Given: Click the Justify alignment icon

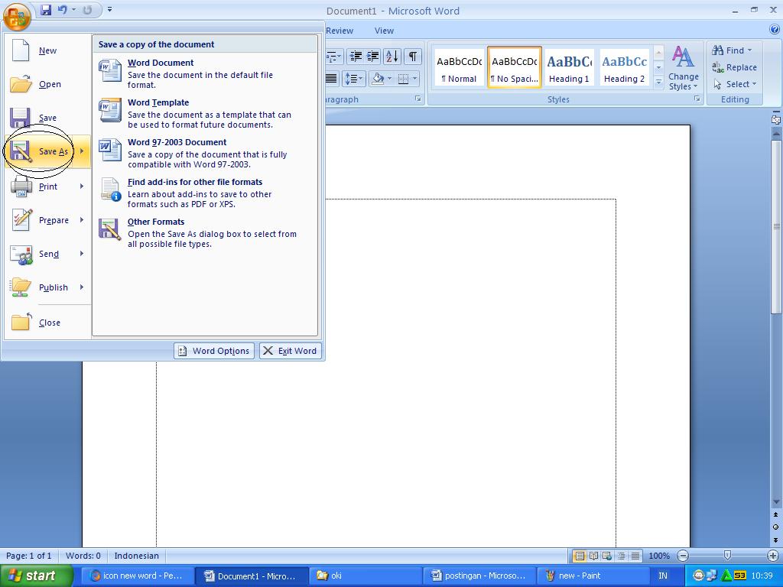Looking at the screenshot, I should pyautogui.click(x=332, y=79).
